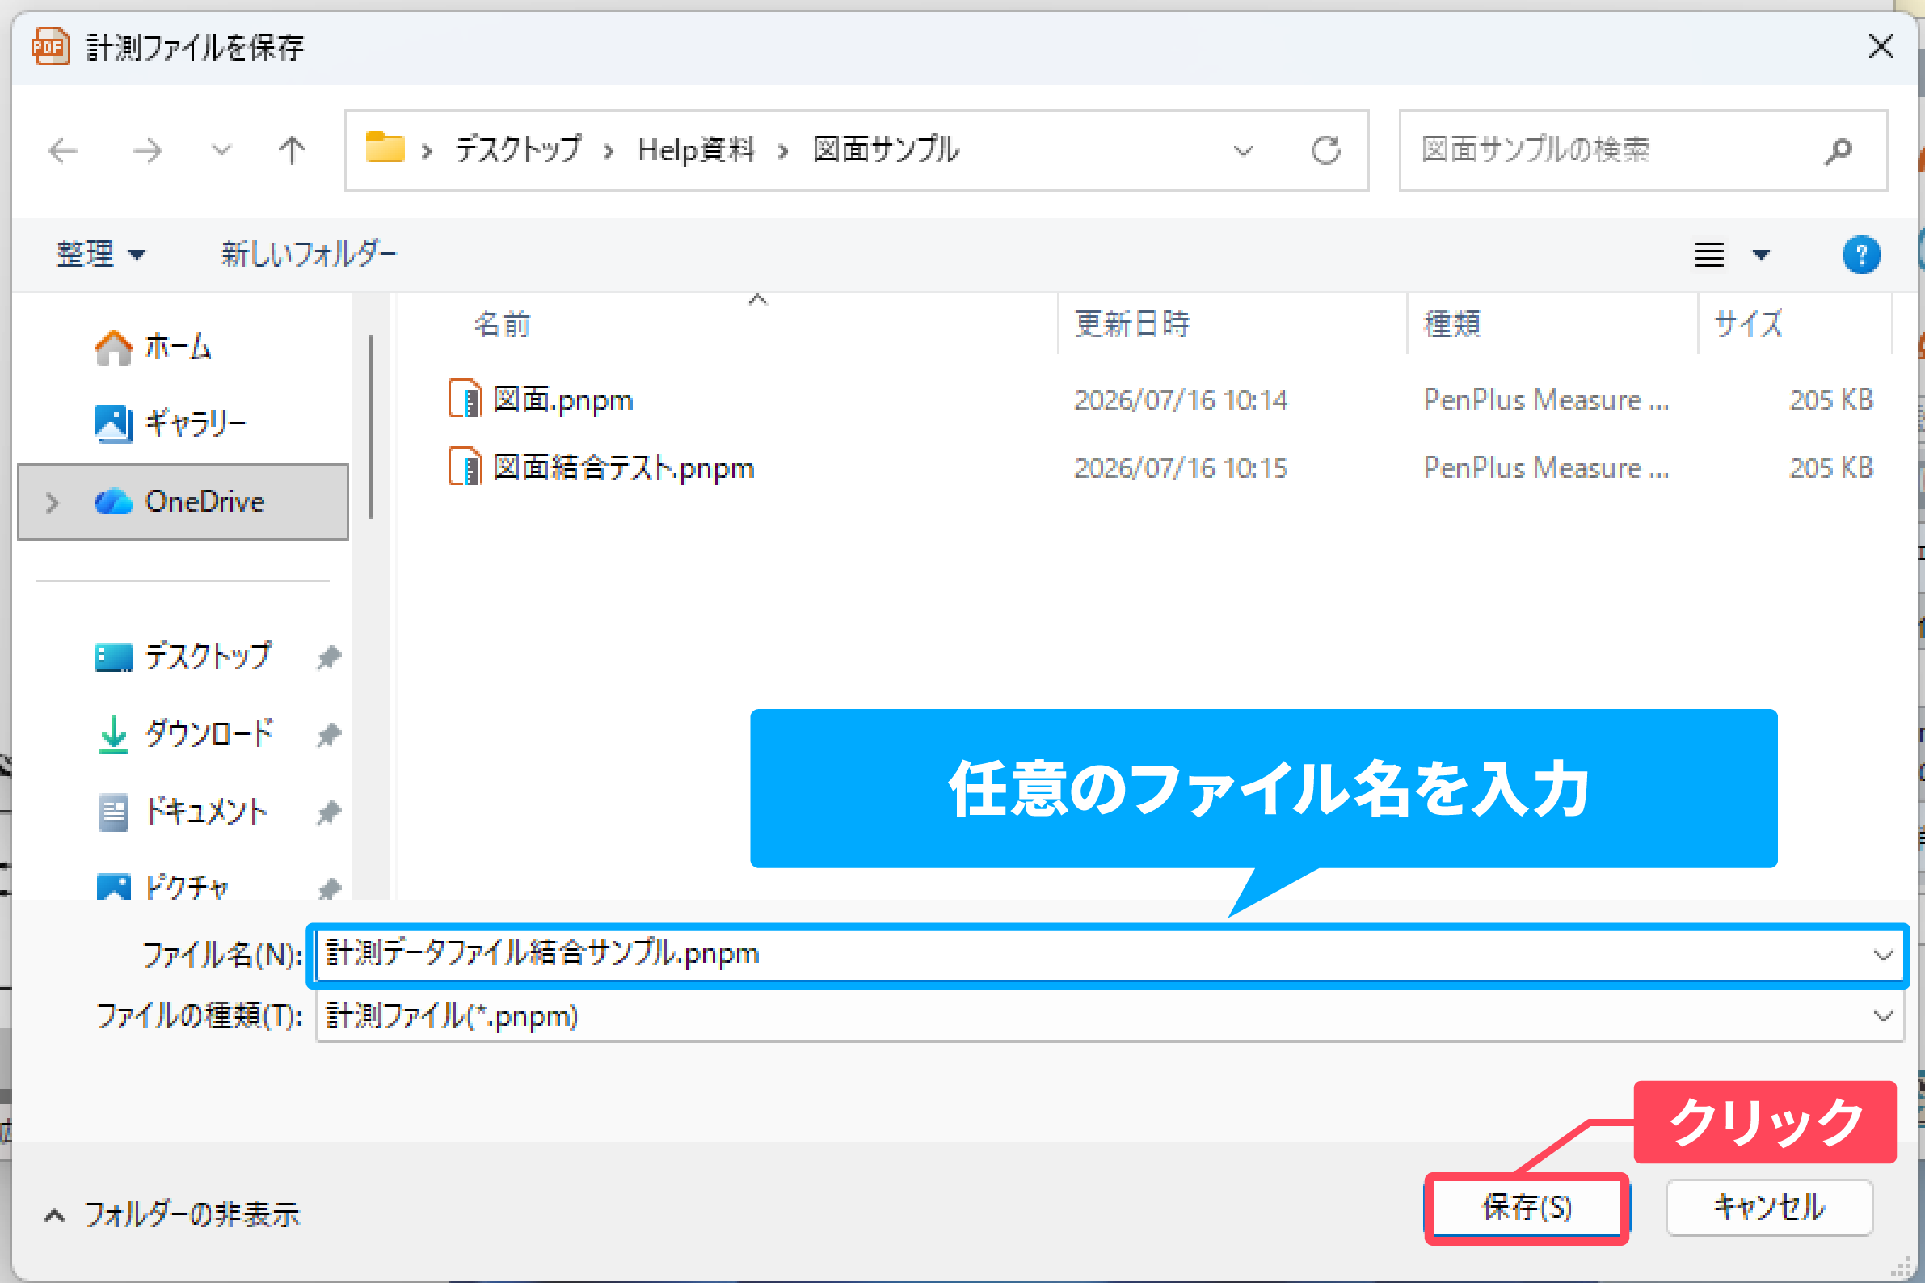Sort by 名前 column header
Viewport: 1925px width, 1283px height.
(502, 325)
